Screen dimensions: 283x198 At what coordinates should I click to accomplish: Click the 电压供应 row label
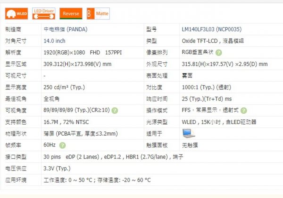click(16, 168)
